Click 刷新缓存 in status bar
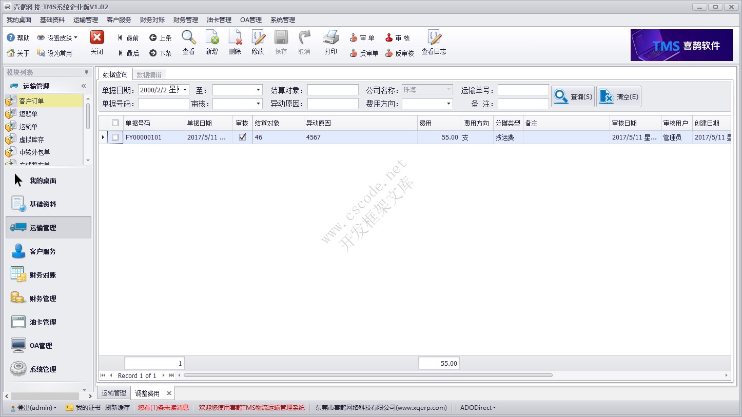742x417 pixels. tap(118, 408)
